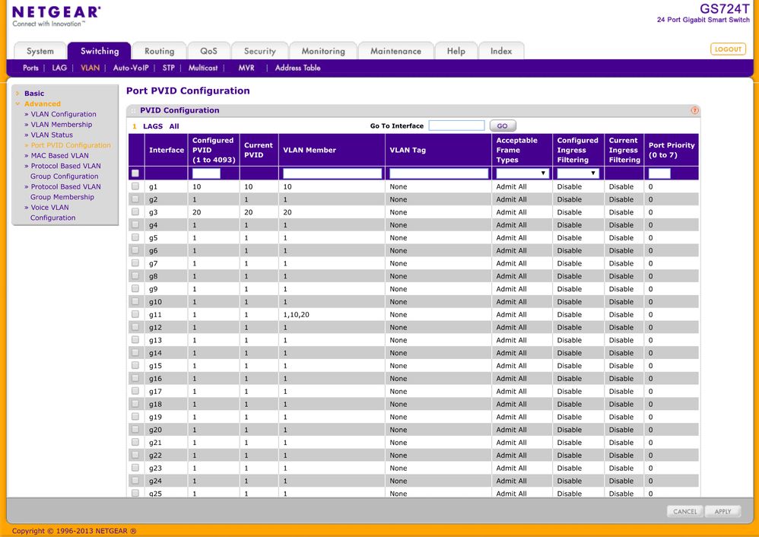The height and width of the screenshot is (537, 759).
Task: Click the GO button
Action: click(x=503, y=126)
